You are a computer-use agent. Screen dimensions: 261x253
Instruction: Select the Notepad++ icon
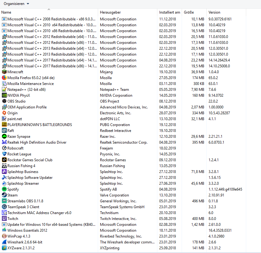4,90
